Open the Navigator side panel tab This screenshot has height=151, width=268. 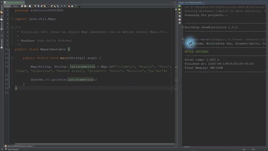coord(2,44)
